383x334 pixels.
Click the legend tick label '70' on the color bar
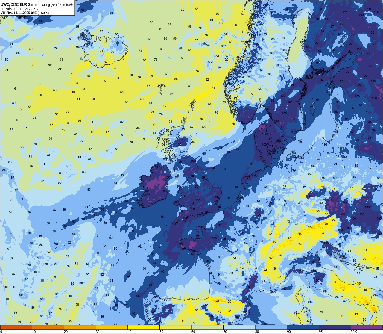click(x=225, y=332)
